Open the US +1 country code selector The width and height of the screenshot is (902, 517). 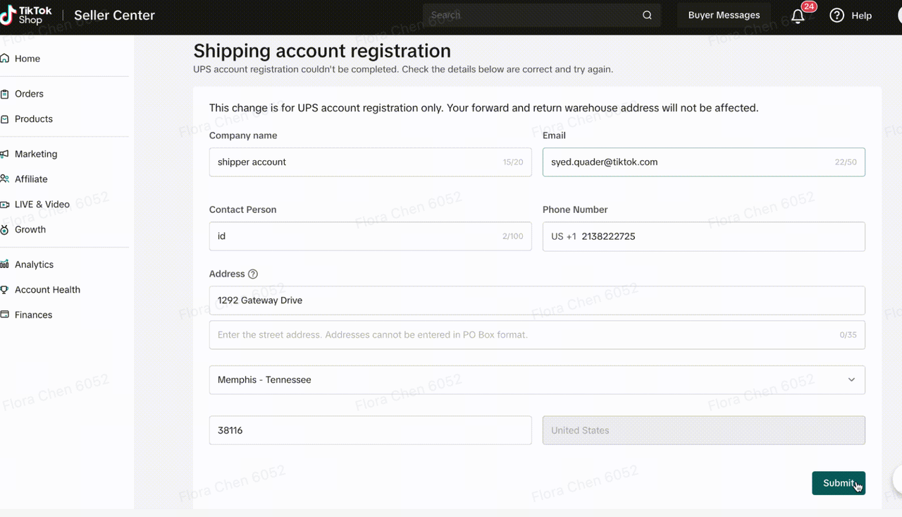(x=563, y=236)
